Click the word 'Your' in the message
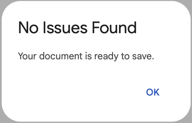Viewport: 192px width, 123px height. coord(27,56)
